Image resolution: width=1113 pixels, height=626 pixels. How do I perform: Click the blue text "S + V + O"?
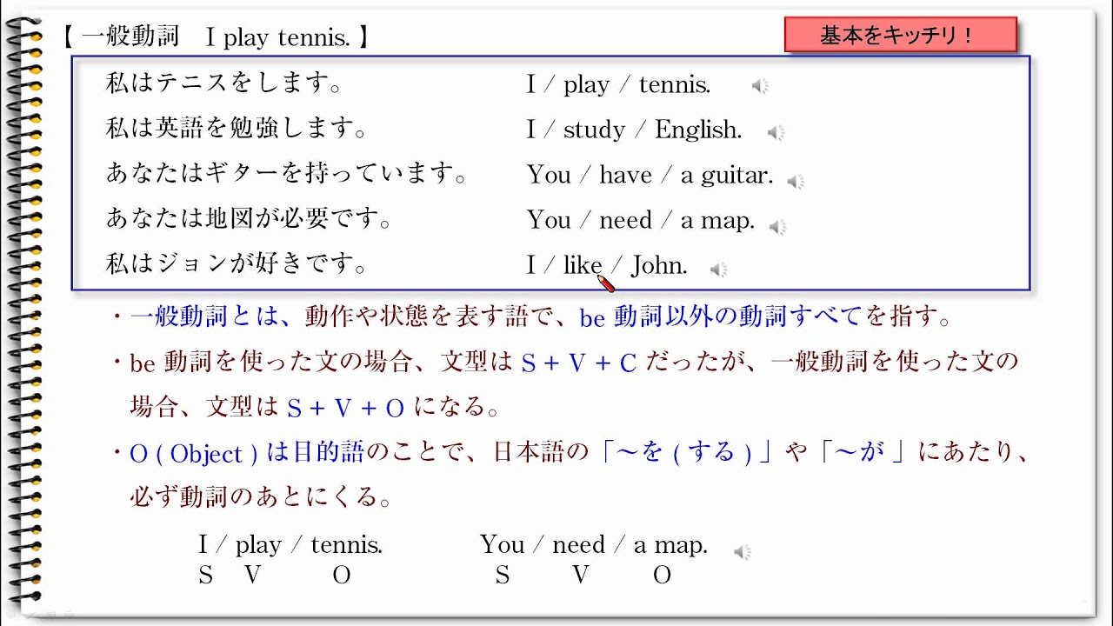(346, 409)
